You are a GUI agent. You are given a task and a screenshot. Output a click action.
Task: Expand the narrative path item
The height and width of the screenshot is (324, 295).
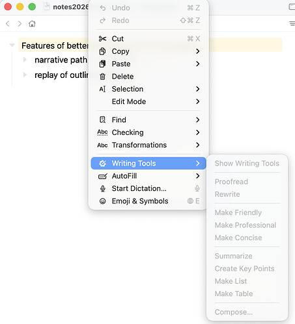(25, 60)
